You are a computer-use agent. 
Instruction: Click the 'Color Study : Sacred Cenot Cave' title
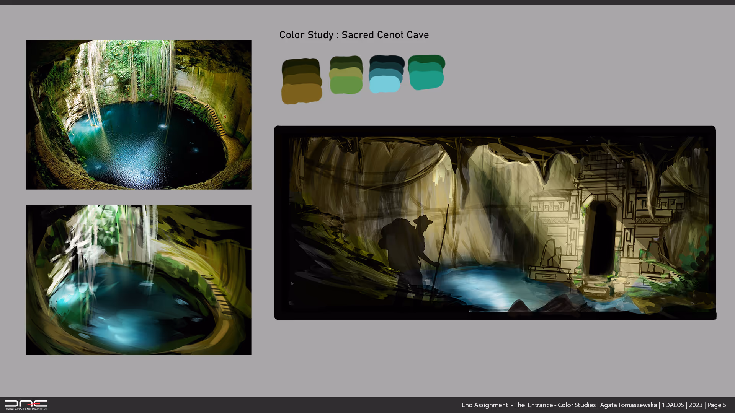tap(354, 35)
